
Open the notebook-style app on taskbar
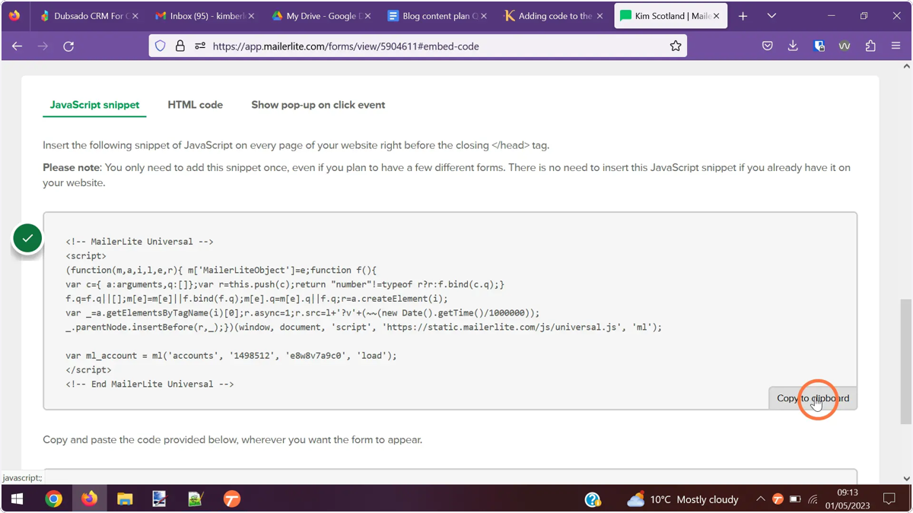point(160,499)
